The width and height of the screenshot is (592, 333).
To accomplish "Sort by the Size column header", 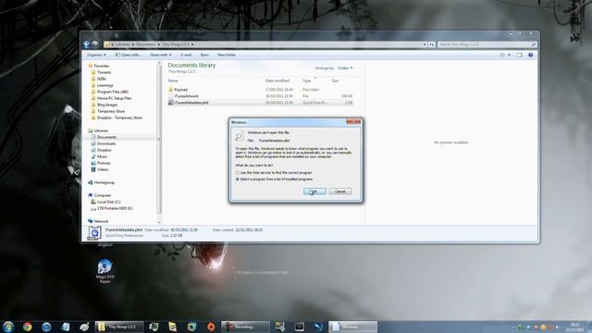I will (335, 80).
